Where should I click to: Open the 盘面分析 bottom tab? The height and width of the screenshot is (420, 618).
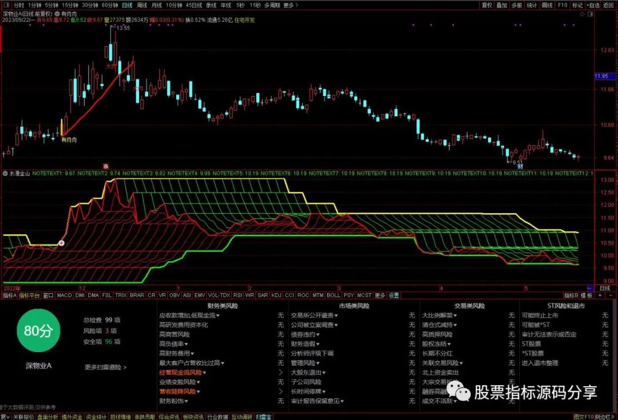[47, 417]
